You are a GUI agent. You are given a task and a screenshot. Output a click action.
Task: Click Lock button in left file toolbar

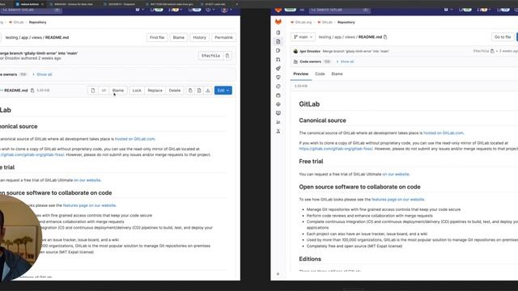click(x=137, y=91)
